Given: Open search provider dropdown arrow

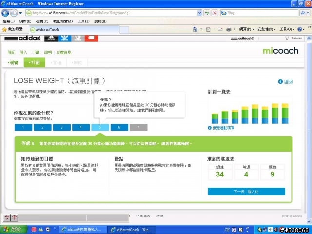Looking at the screenshot, I should 308,13.
